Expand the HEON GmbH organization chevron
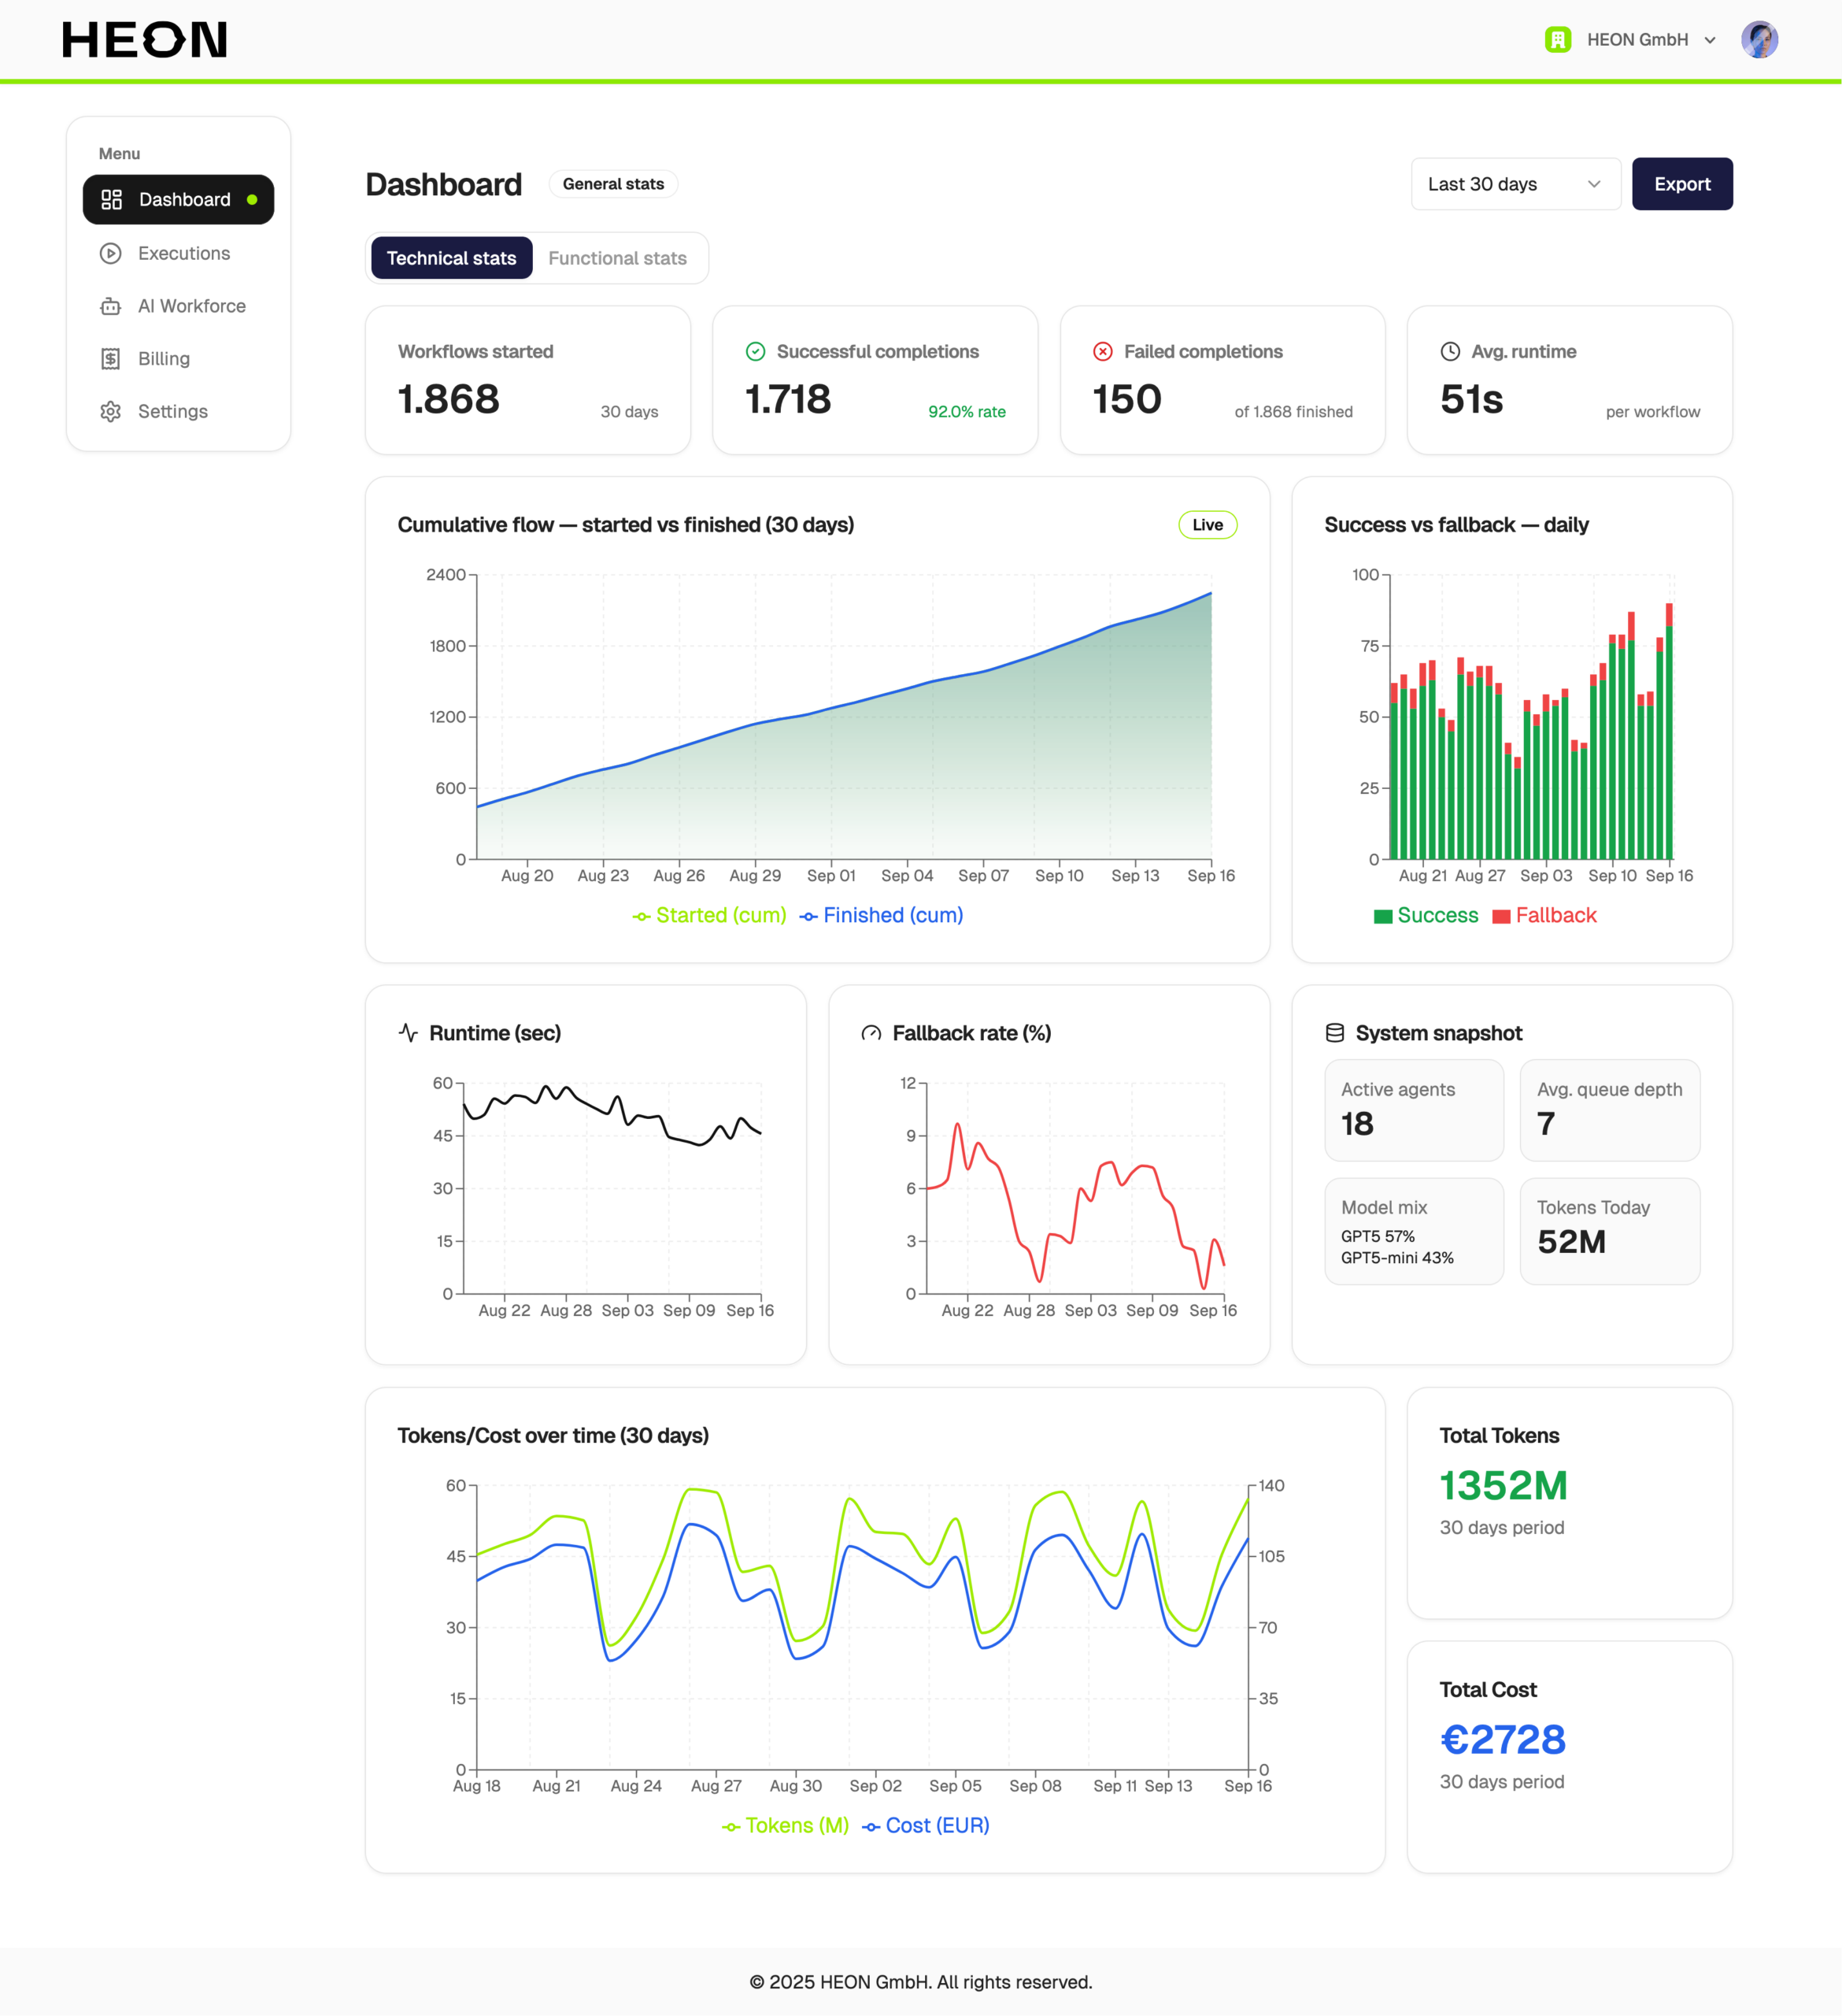Viewport: 1842px width, 2016px height. click(1710, 41)
